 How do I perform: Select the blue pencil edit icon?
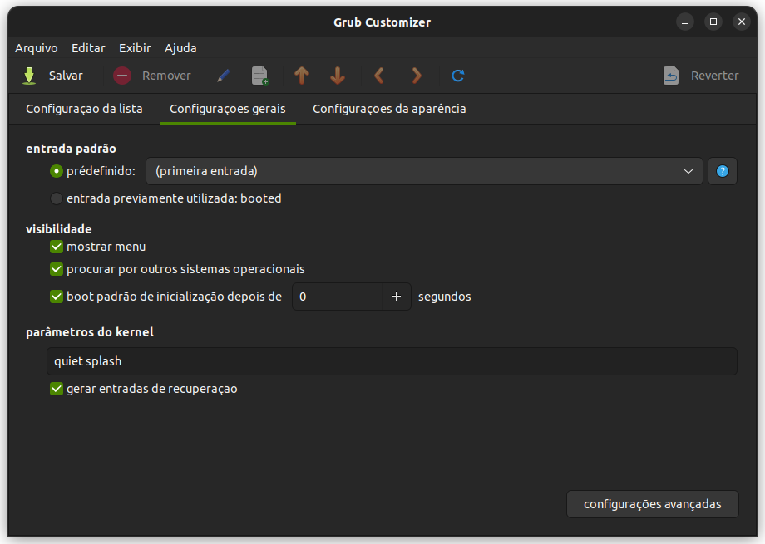224,76
